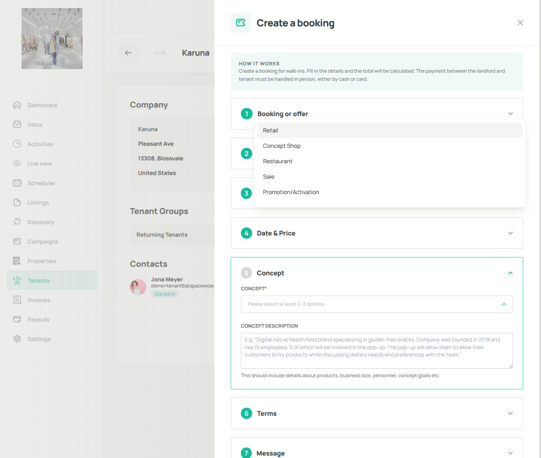The width and height of the screenshot is (541, 458).
Task: Click the Jona Meyer contact name
Action: coord(167,279)
